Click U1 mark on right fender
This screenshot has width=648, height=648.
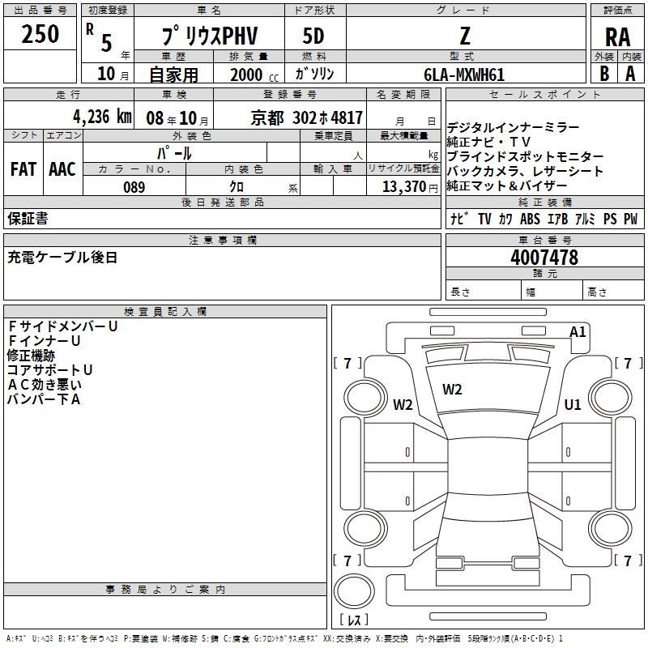pyautogui.click(x=573, y=404)
